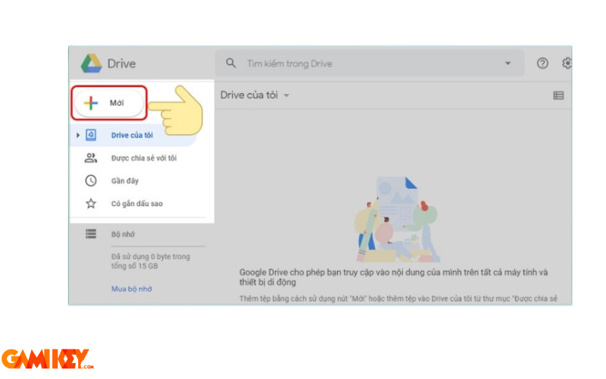This screenshot has width=606, height=379.
Task: Click the My Drive folder icon
Action: point(91,135)
